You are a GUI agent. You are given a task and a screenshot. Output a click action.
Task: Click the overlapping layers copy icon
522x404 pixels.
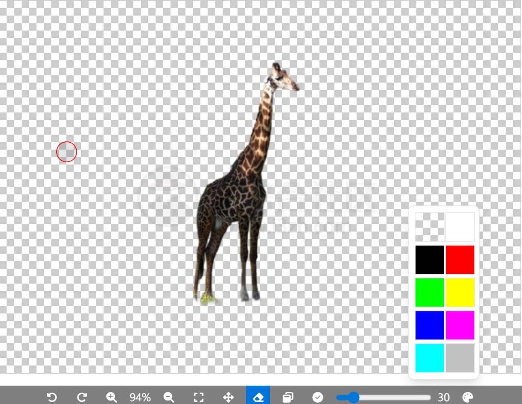(288, 397)
